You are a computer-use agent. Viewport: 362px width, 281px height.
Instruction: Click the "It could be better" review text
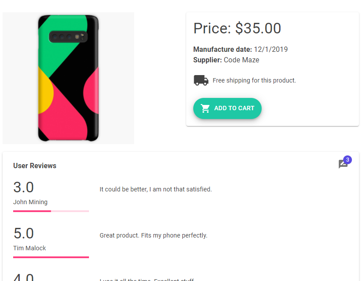156,190
